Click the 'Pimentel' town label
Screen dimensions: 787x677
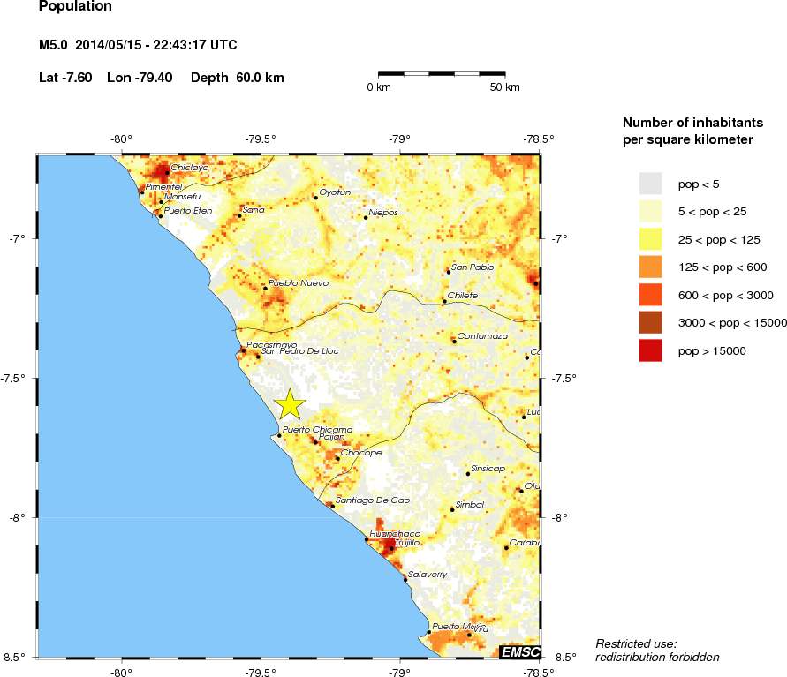163,186
